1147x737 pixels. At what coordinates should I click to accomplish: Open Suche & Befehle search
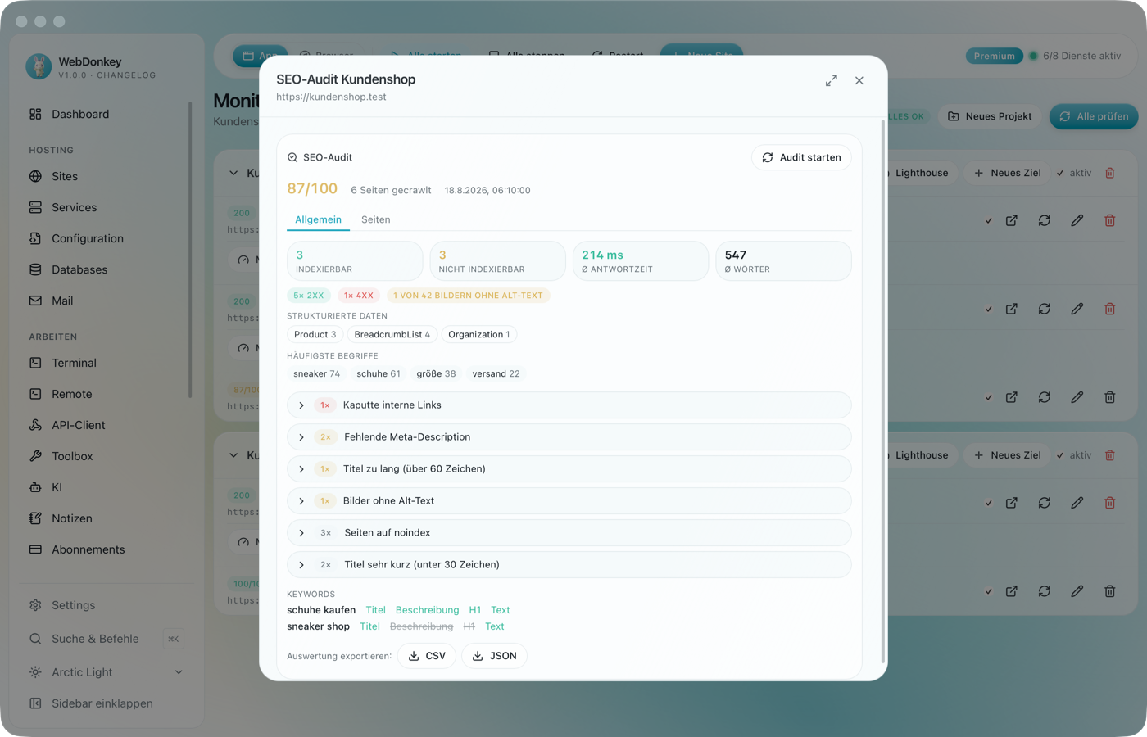pyautogui.click(x=107, y=639)
